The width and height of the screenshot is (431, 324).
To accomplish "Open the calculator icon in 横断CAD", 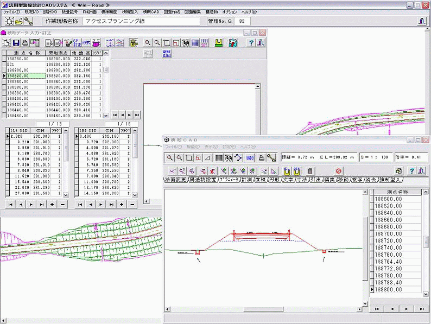I will [x=310, y=171].
